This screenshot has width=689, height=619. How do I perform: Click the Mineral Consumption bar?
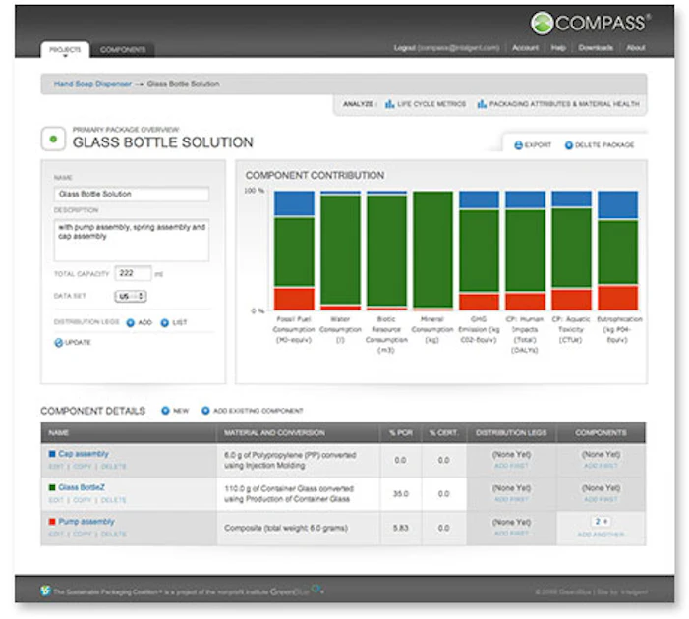point(432,251)
